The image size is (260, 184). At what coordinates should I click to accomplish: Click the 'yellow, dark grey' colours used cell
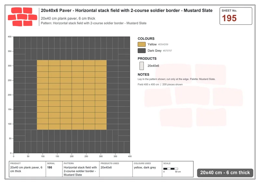point(145,167)
